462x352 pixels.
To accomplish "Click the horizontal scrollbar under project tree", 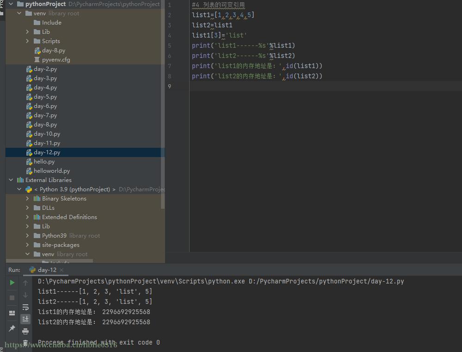I will 49,261.
